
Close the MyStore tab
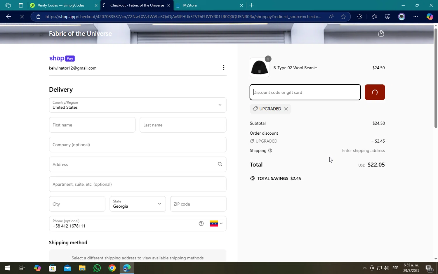(241, 5)
